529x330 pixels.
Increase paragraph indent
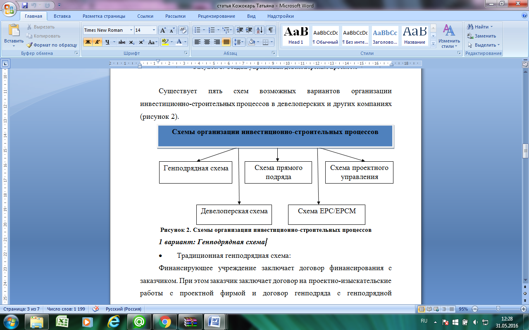(249, 30)
